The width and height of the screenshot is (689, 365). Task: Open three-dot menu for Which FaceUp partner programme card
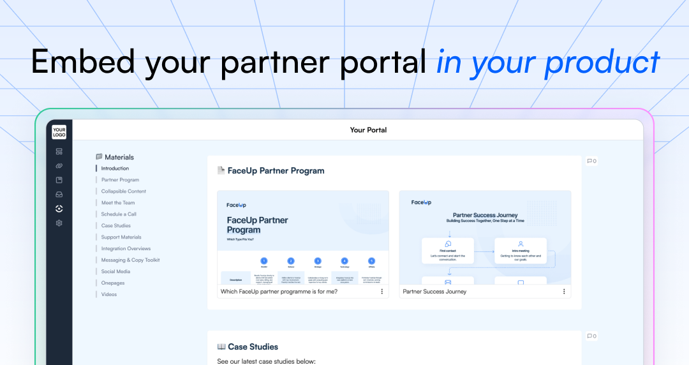coord(382,292)
